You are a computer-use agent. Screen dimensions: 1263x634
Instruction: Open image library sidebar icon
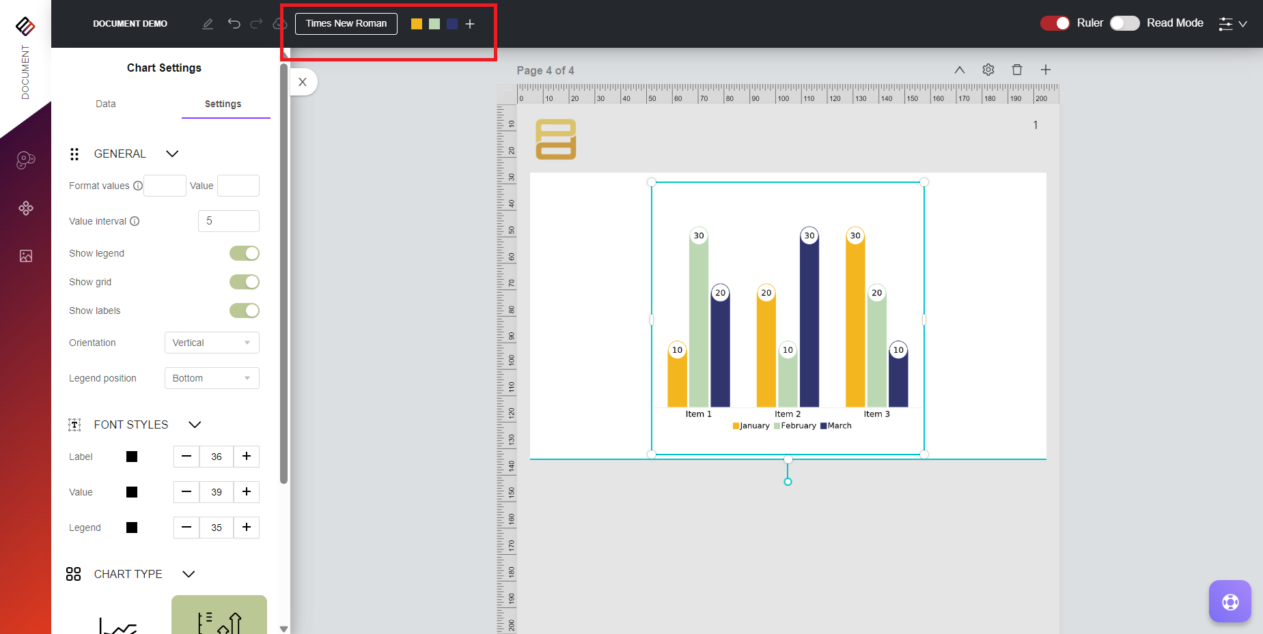tap(26, 256)
